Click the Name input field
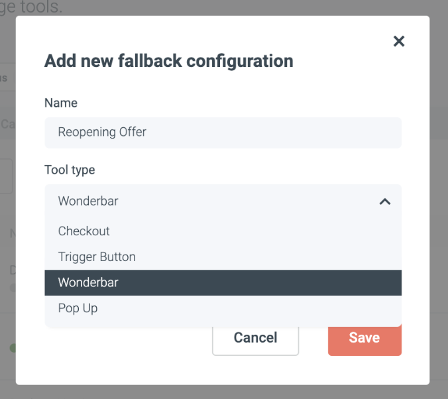The width and height of the screenshot is (448, 399). [223, 133]
